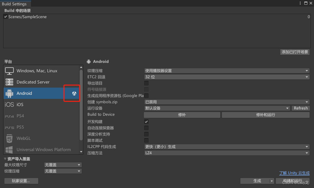Select the Android platform row
This screenshot has height=188, width=314.
point(41,94)
